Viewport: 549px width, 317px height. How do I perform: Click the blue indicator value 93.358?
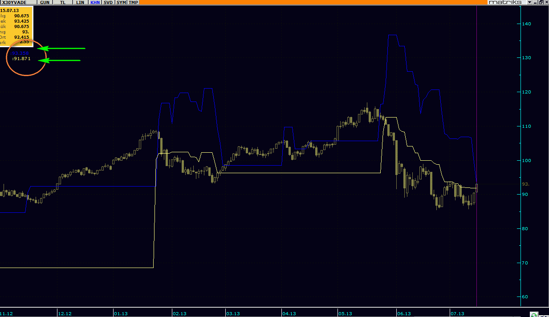[x=20, y=53]
